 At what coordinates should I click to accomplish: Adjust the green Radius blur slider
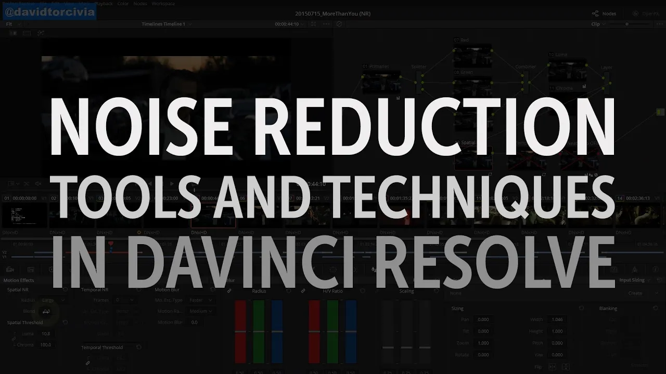tap(259, 331)
